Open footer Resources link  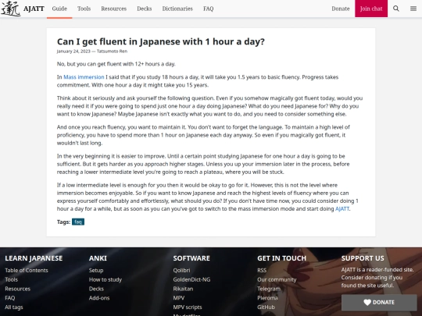[x=17, y=289]
